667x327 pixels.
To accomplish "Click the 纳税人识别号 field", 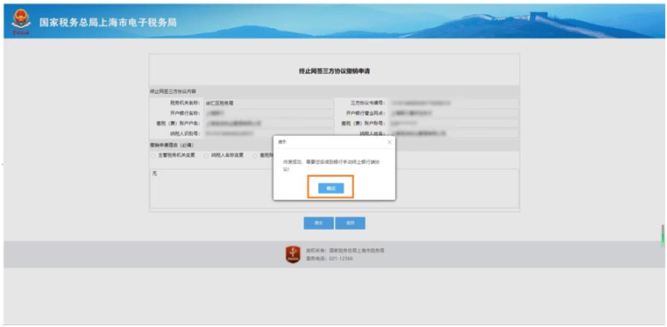I will click(269, 133).
